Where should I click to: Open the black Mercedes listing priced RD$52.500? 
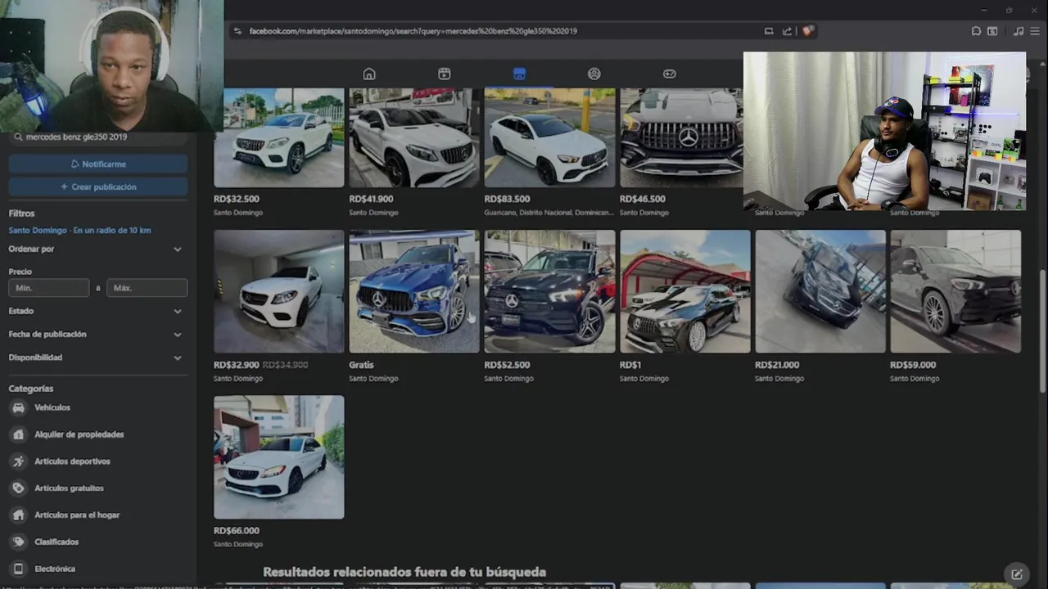(x=549, y=291)
